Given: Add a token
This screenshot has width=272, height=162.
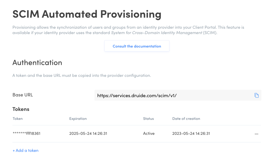Looking at the screenshot, I should 25,151.
